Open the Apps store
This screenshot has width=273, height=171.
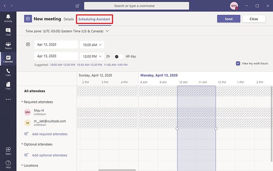8,151
